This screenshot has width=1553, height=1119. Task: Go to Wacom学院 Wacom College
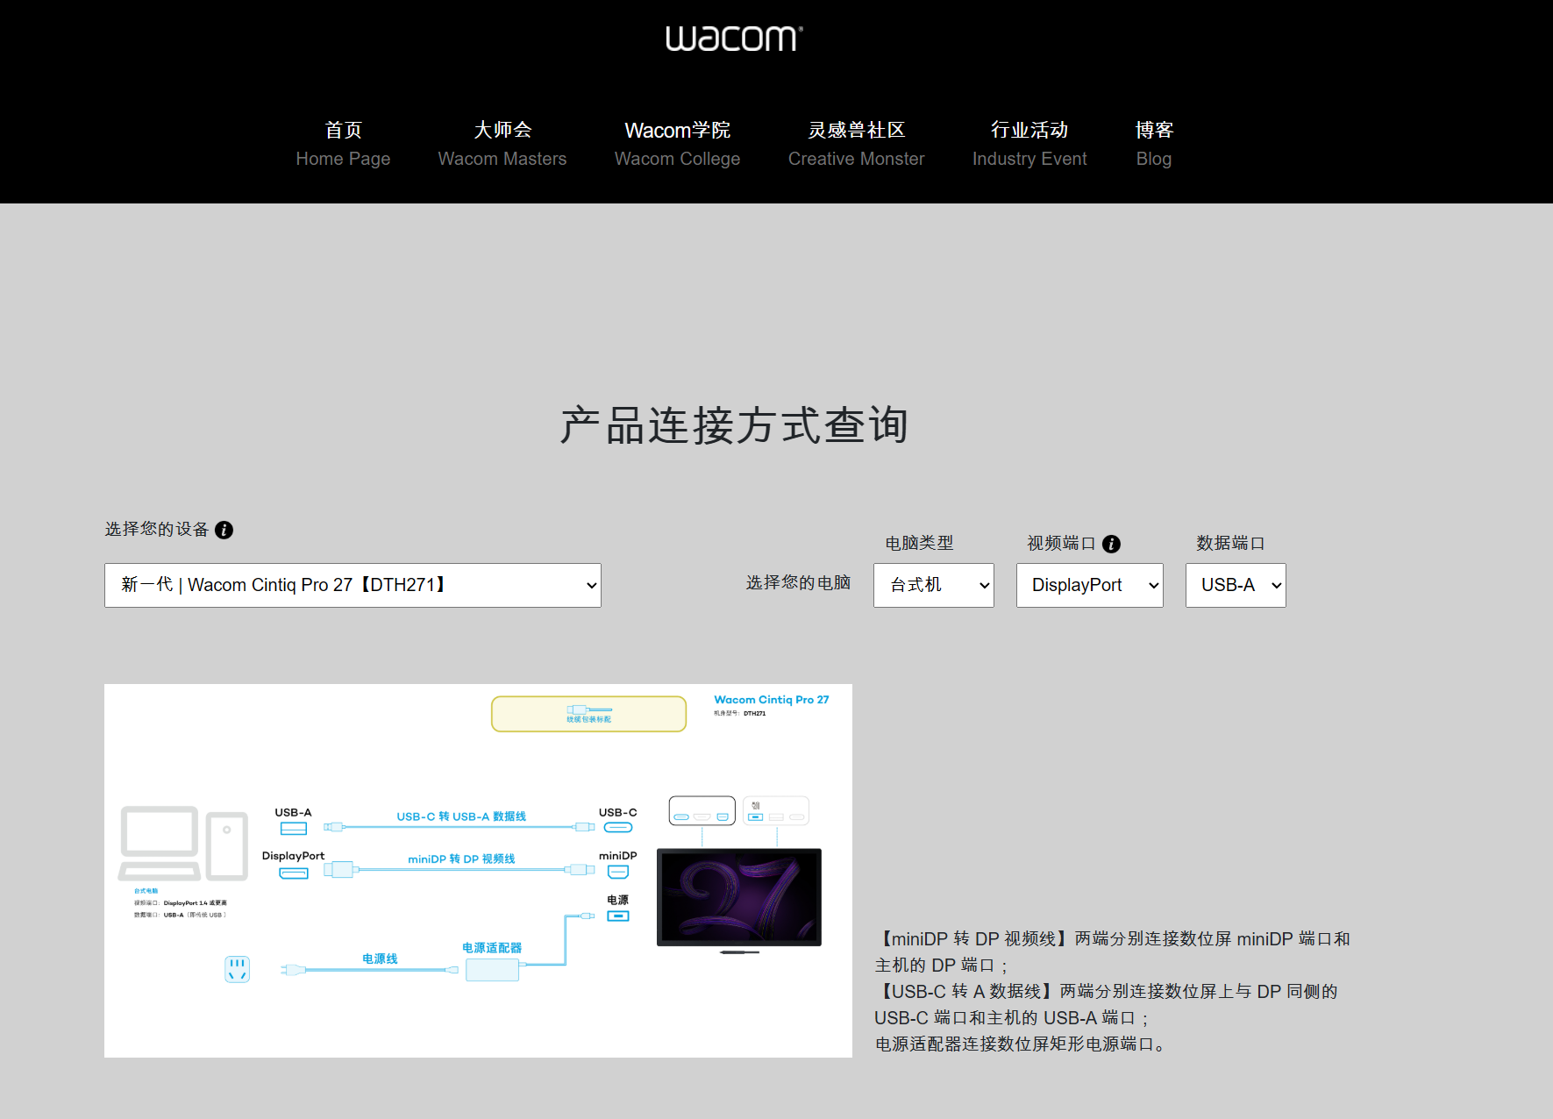[677, 144]
